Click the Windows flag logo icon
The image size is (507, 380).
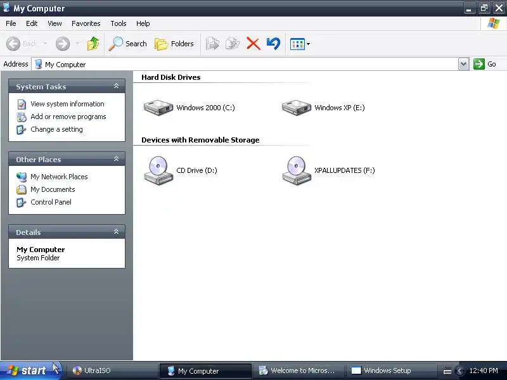click(x=494, y=23)
